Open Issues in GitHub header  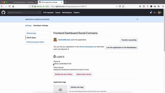[x=58, y=12]
